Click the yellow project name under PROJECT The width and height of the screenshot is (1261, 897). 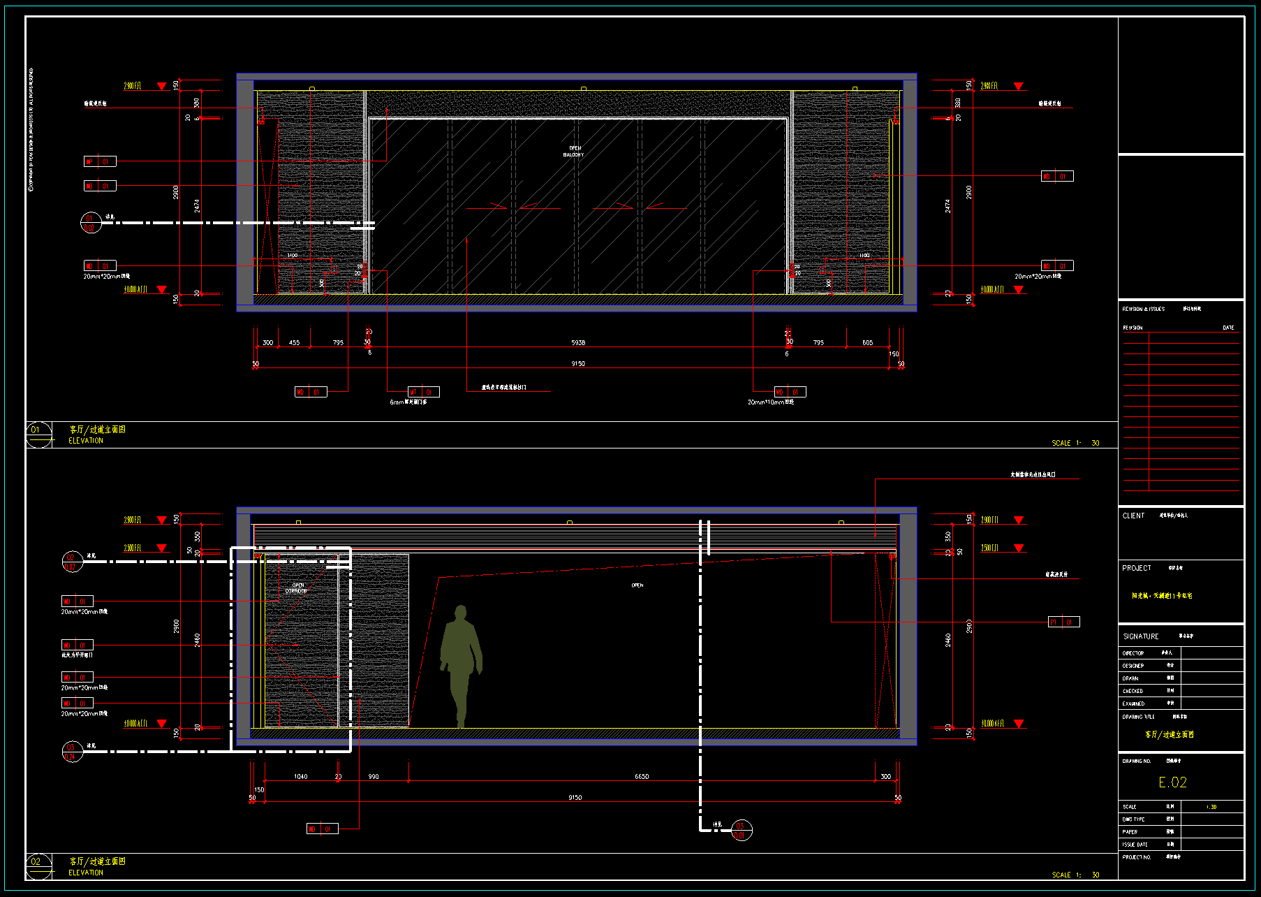click(x=1162, y=596)
